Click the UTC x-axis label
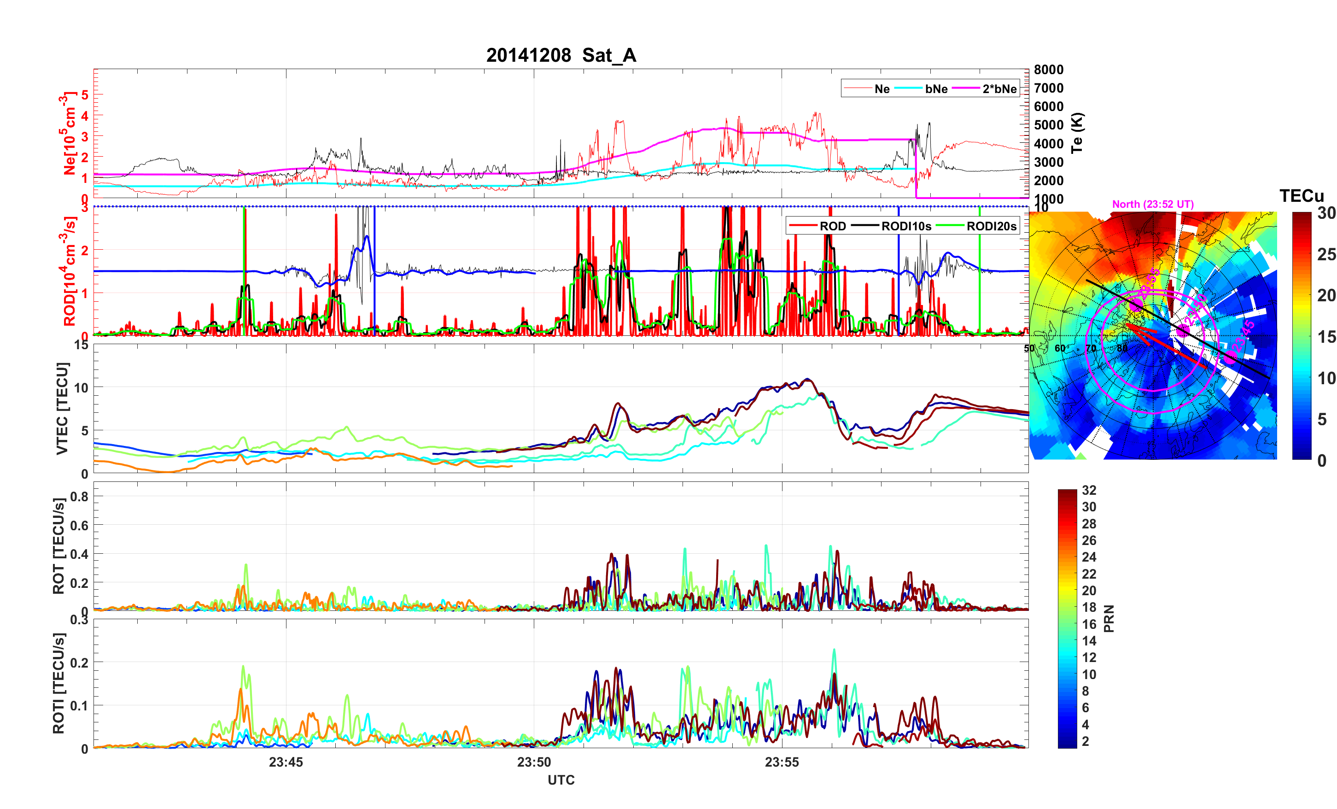 560,780
